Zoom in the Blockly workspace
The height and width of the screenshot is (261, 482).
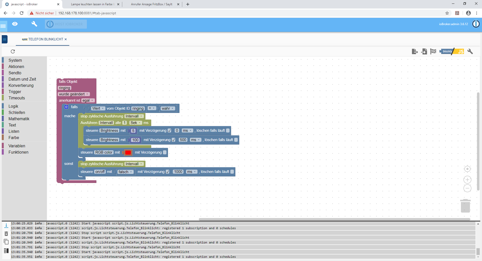(467, 180)
